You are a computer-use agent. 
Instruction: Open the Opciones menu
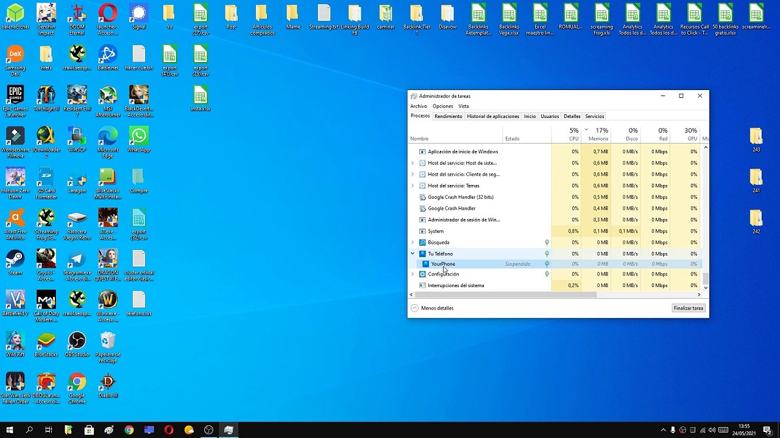443,106
